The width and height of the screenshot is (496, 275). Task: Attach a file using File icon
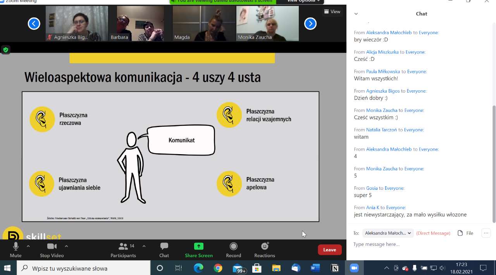(x=465, y=233)
